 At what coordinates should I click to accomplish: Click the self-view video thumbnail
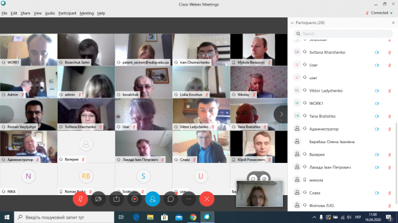tap(259, 194)
